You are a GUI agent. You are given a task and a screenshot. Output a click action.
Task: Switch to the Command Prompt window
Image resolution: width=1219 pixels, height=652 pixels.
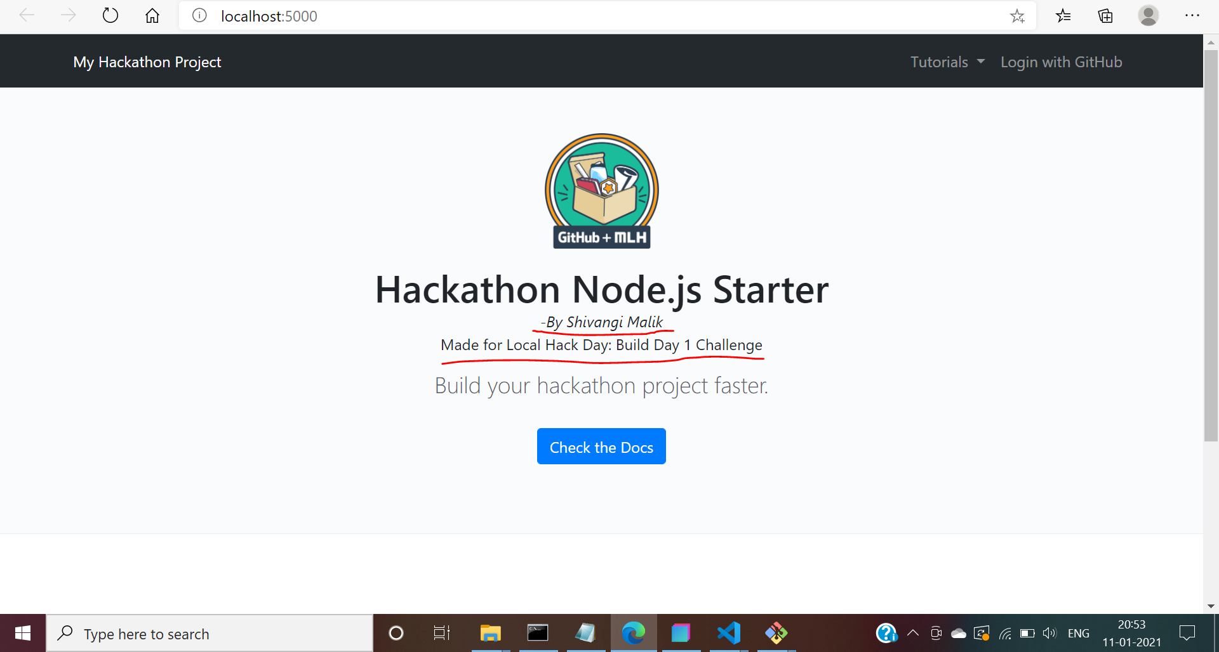pyautogui.click(x=538, y=633)
